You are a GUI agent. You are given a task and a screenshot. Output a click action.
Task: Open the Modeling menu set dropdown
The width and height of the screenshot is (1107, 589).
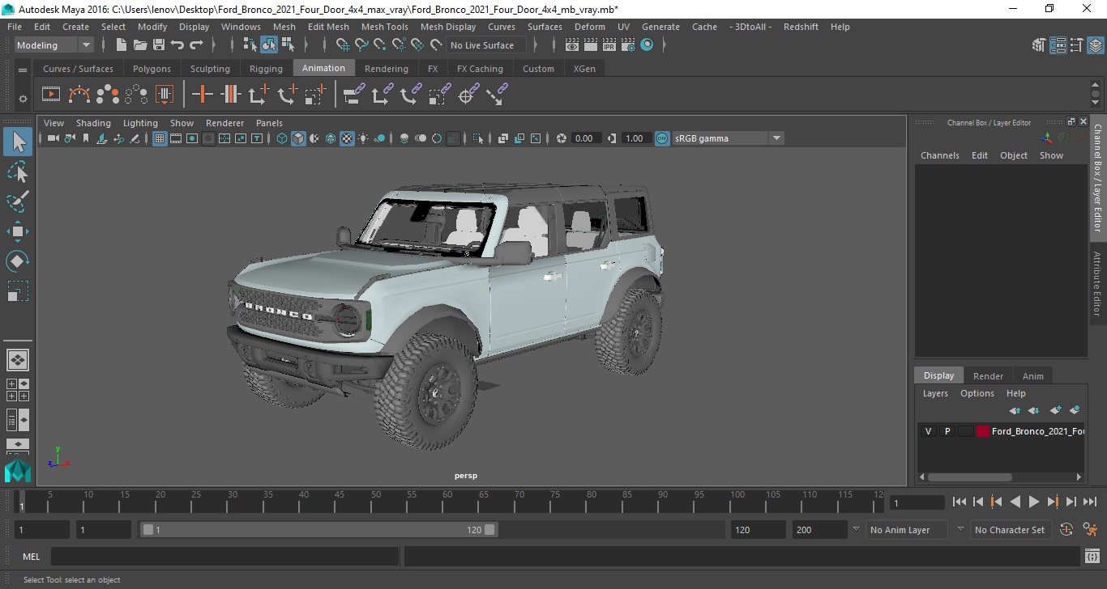point(54,45)
